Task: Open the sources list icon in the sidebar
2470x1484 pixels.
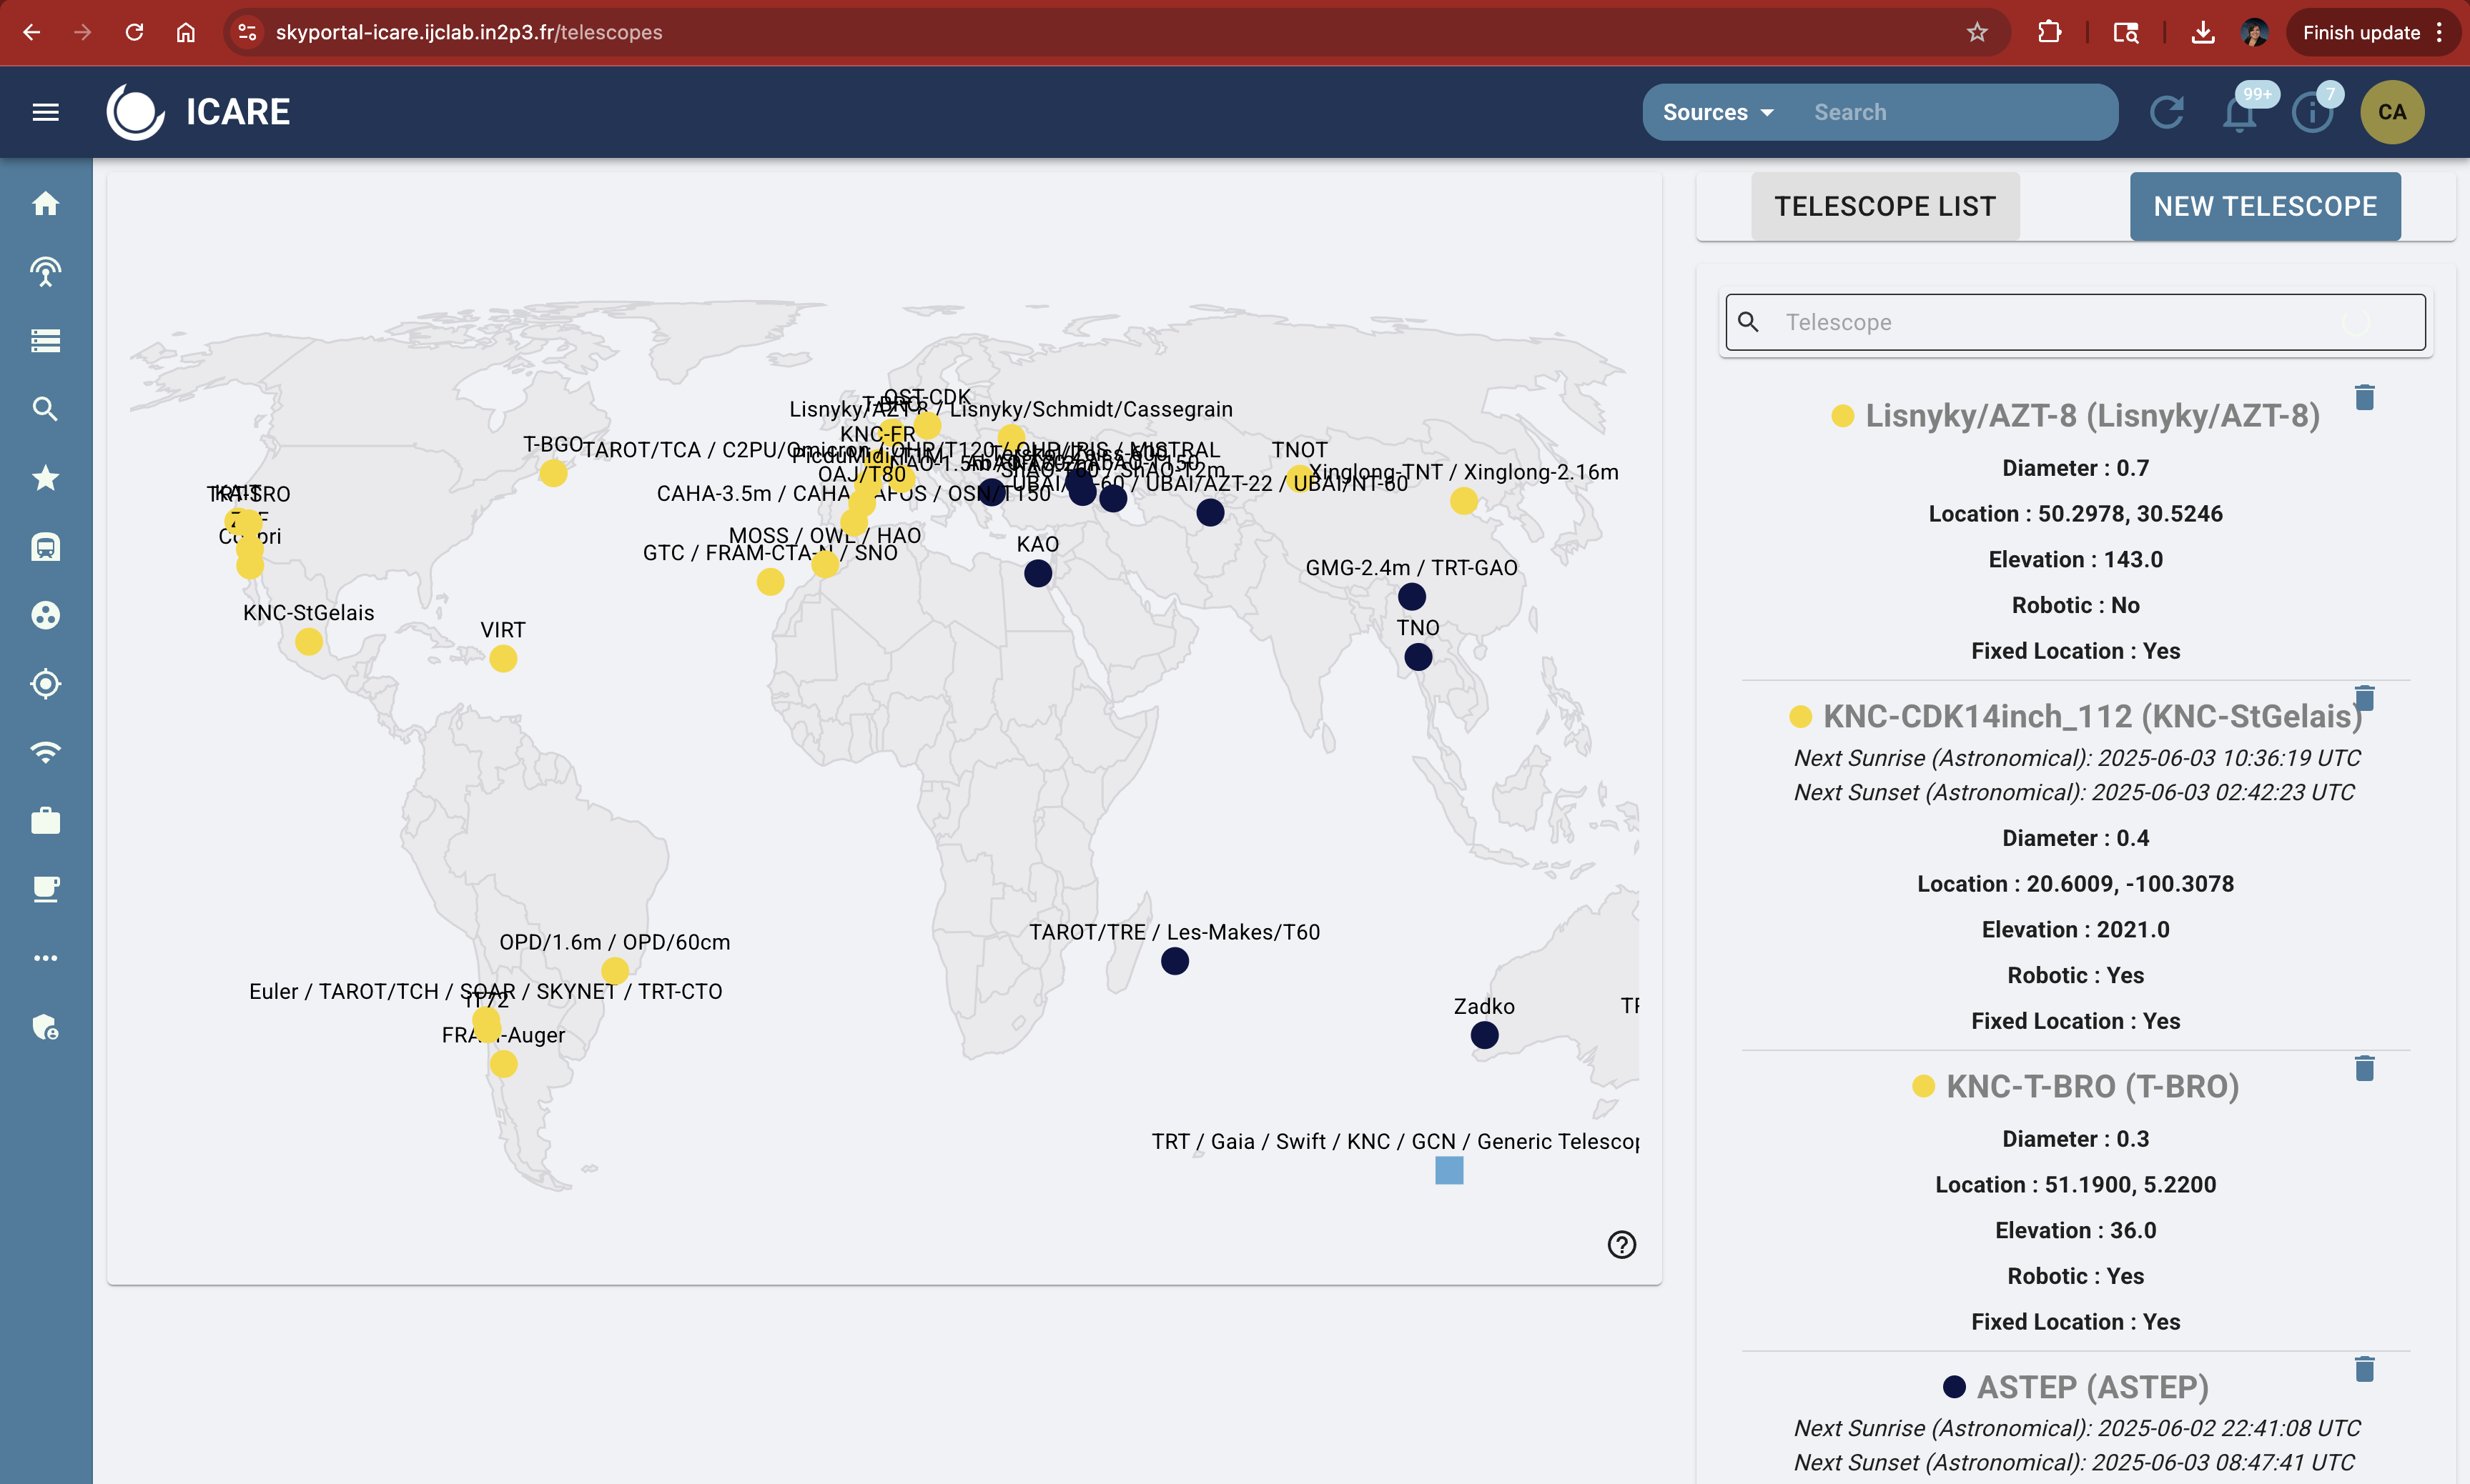Action: tap(46, 340)
